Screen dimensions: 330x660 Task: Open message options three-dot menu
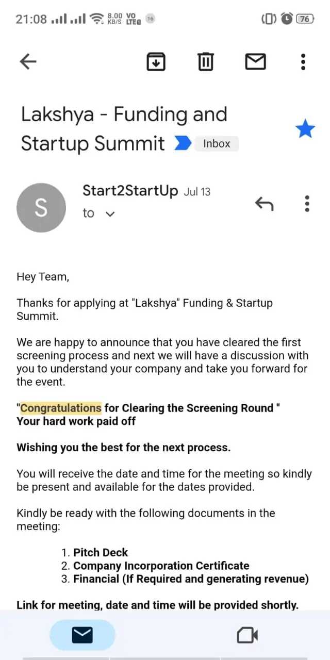click(x=307, y=204)
